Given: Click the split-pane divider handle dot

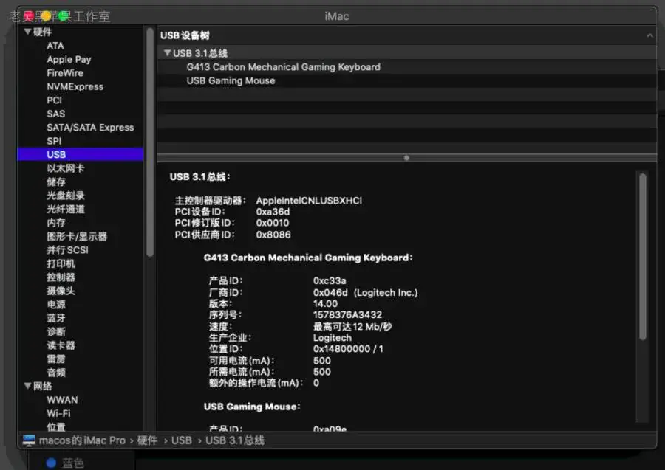Looking at the screenshot, I should click(406, 158).
